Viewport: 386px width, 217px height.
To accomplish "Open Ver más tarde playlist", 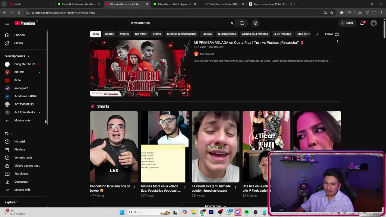I will pyautogui.click(x=23, y=157).
